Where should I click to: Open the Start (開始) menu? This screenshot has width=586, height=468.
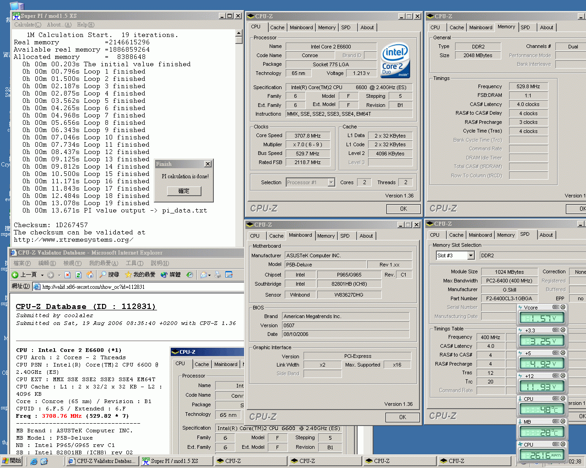12,461
